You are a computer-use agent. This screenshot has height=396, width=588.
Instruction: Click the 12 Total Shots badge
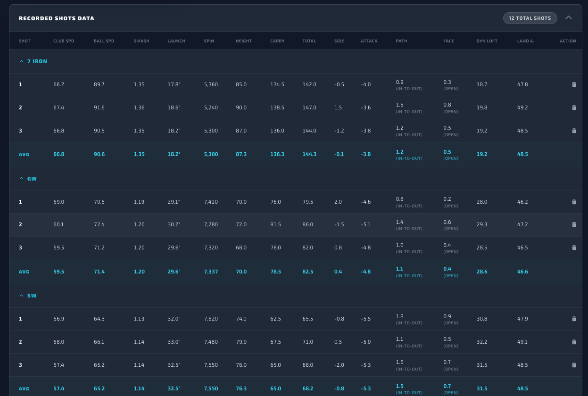point(530,18)
